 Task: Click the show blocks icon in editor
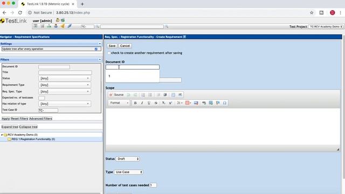click(x=180, y=95)
